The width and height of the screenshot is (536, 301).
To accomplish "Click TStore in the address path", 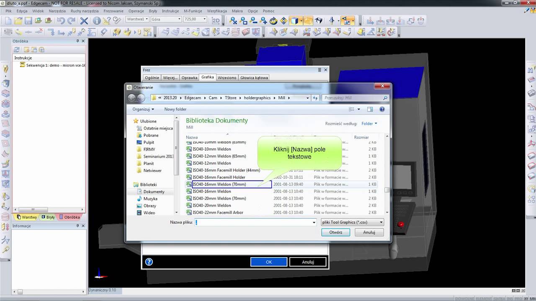I will click(x=230, y=98).
